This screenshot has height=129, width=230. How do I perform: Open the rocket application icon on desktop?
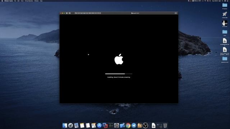click(225, 14)
